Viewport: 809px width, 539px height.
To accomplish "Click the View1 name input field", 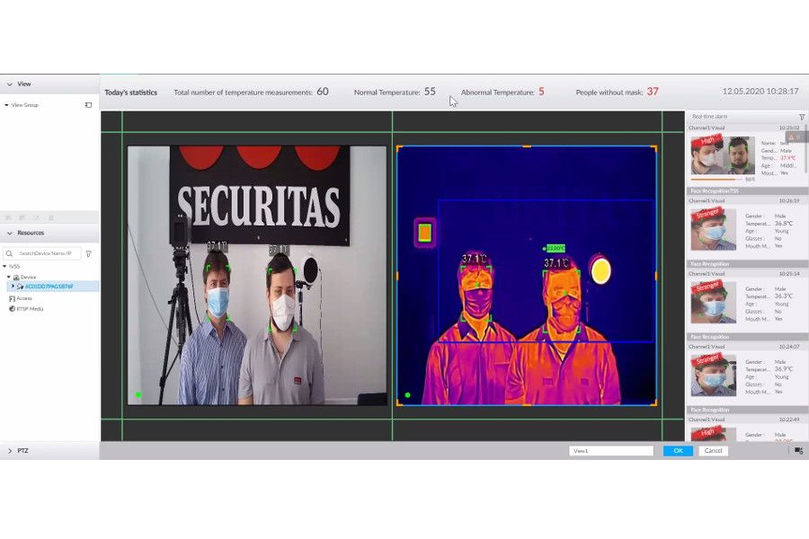I will pyautogui.click(x=611, y=451).
